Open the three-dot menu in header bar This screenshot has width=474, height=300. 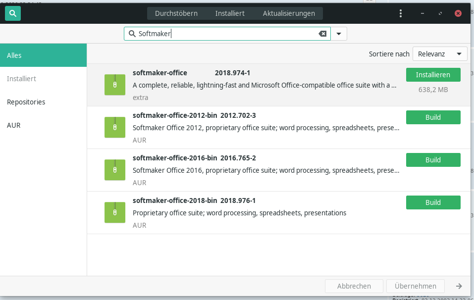point(401,13)
